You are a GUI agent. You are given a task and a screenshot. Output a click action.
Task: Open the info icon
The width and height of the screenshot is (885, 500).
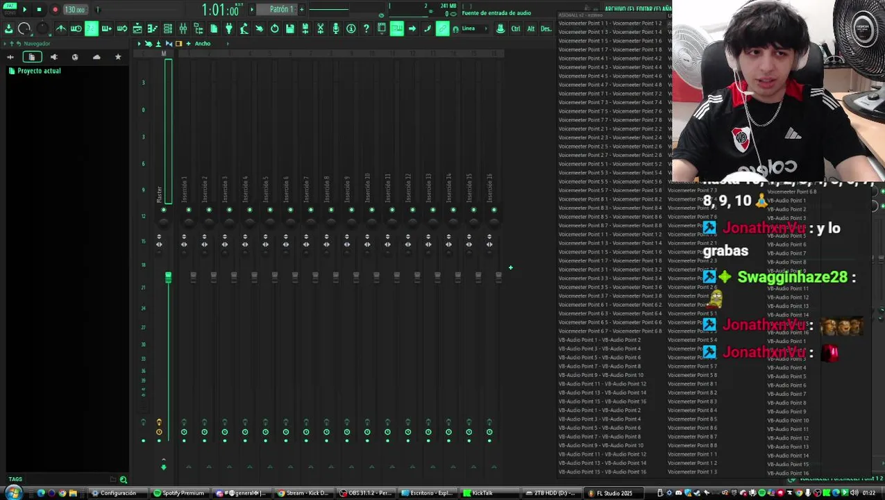351,28
